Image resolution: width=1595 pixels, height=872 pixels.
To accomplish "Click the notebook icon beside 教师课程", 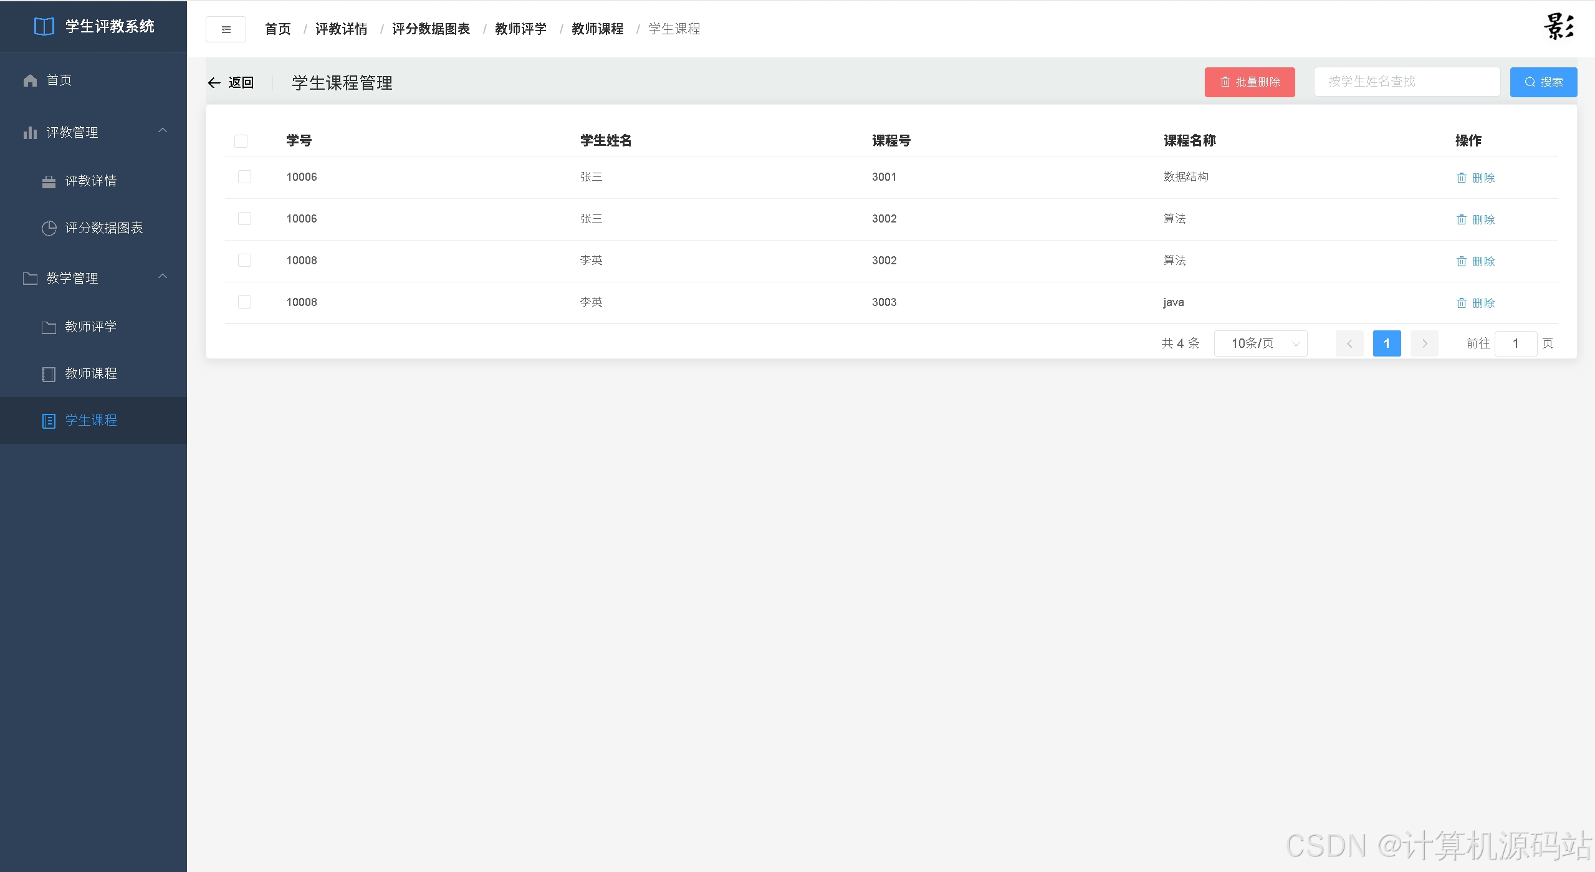I will [49, 374].
